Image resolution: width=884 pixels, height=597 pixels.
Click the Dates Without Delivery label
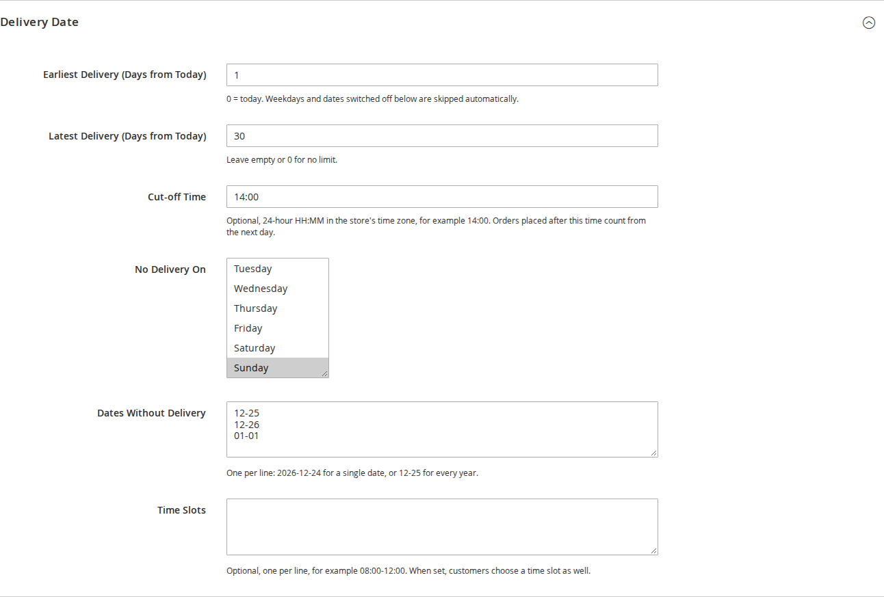tap(151, 413)
